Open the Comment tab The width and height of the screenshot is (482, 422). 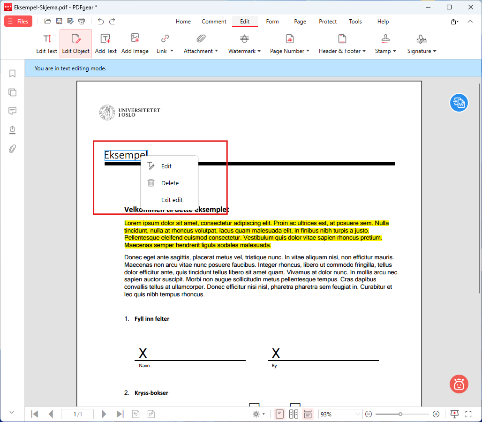(214, 22)
